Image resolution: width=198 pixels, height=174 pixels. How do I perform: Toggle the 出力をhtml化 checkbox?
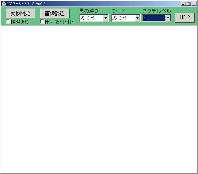coord(42,22)
